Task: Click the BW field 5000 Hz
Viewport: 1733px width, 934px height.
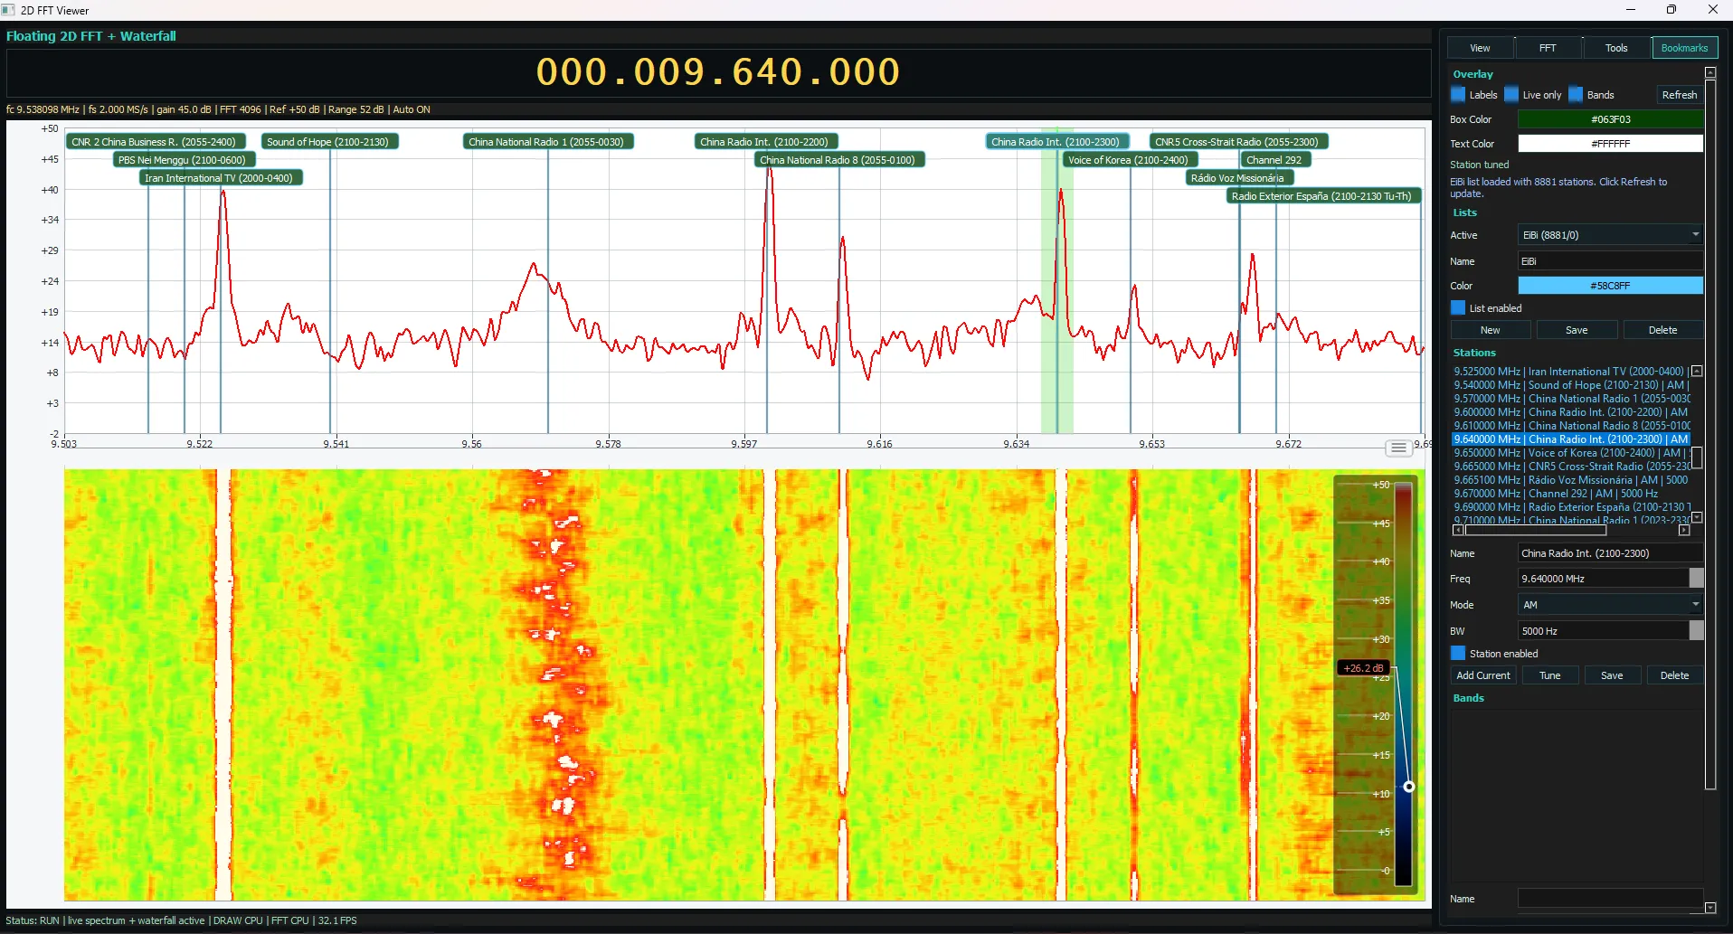Action: coord(1603,630)
